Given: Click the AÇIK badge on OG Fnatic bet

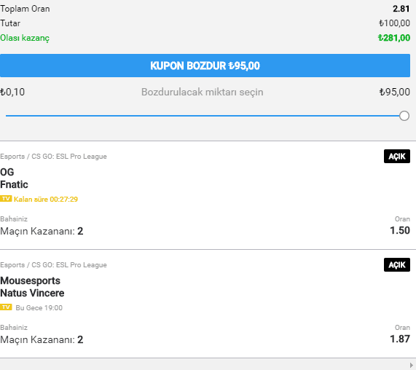Looking at the screenshot, I should (x=397, y=156).
